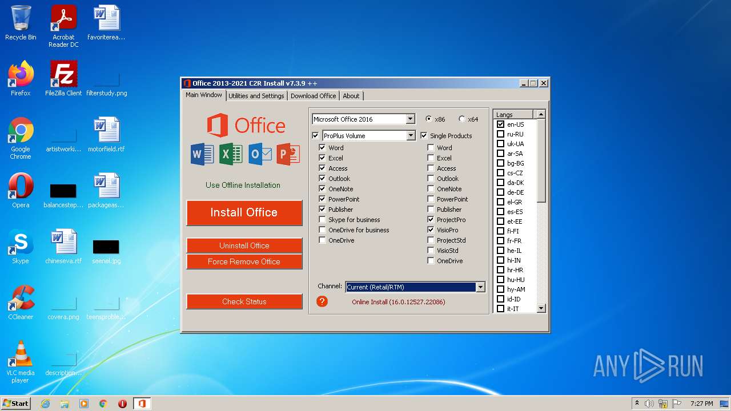Show hidden system tray icons
The height and width of the screenshot is (411, 731).
pyautogui.click(x=637, y=404)
